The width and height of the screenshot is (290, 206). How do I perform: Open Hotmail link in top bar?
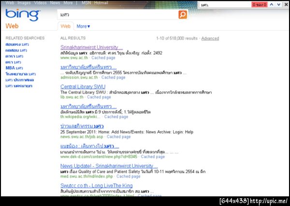[x=101, y=3]
